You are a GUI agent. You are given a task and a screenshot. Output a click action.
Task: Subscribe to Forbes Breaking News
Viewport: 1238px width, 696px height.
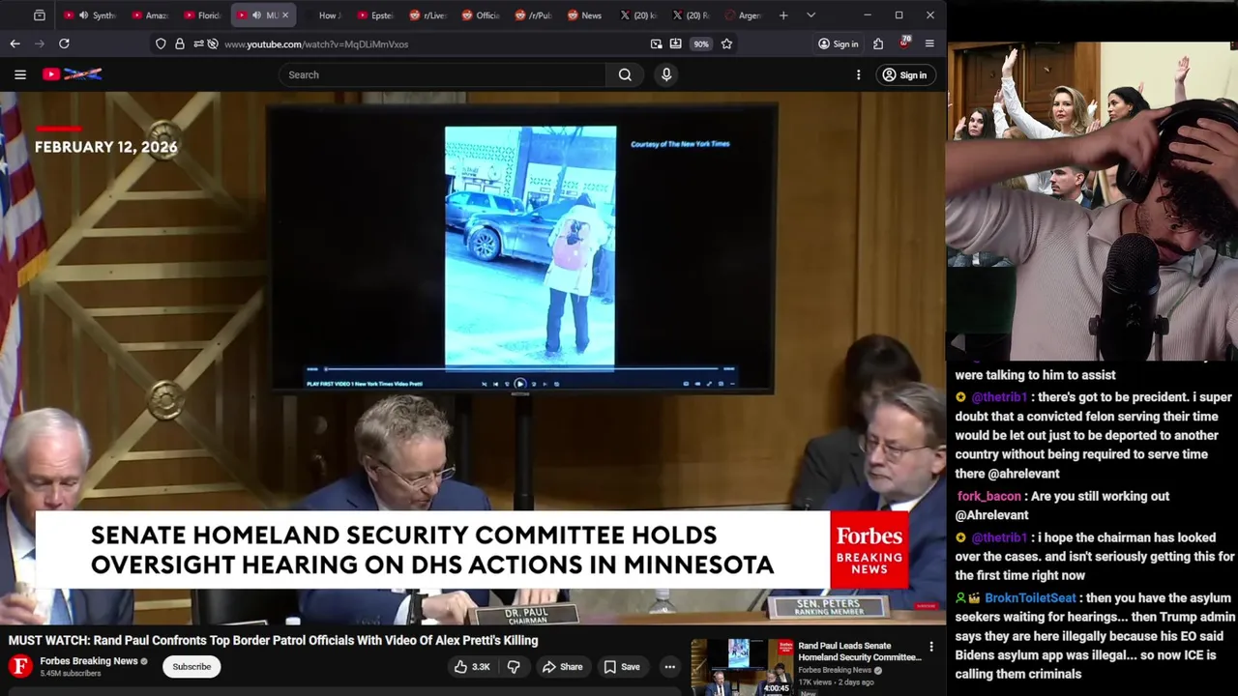coord(192,666)
